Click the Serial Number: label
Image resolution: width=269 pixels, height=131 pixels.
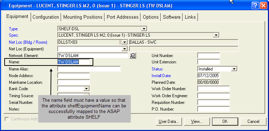pos(21,102)
